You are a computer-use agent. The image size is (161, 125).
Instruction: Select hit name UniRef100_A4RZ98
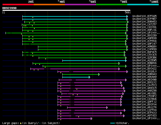tap(144, 91)
